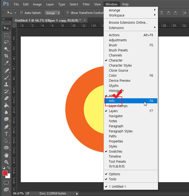Image resolution: width=189 pixels, height=196 pixels.
Task: Click align vertical centers icon in options bar
Action: pos(169,13)
